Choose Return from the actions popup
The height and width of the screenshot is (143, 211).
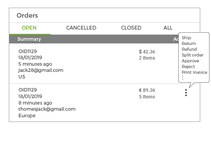pos(189,43)
